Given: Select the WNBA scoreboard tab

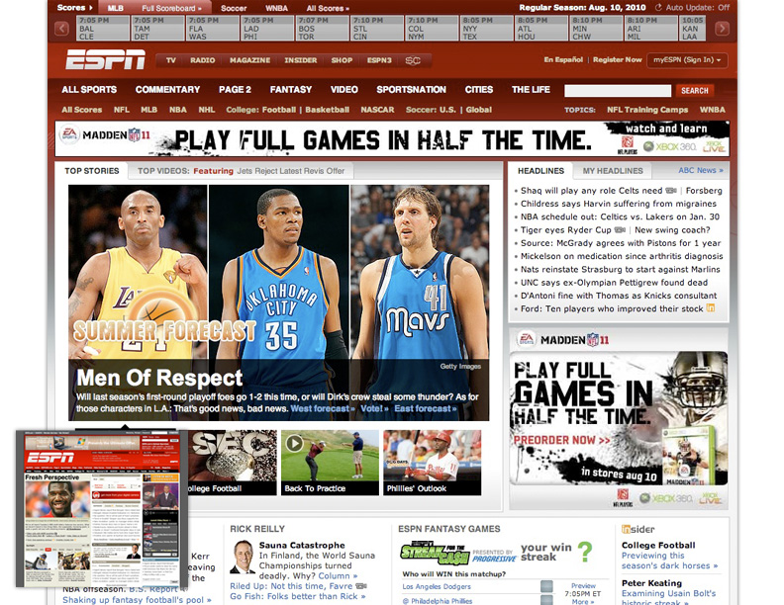Looking at the screenshot, I should pyautogui.click(x=276, y=8).
